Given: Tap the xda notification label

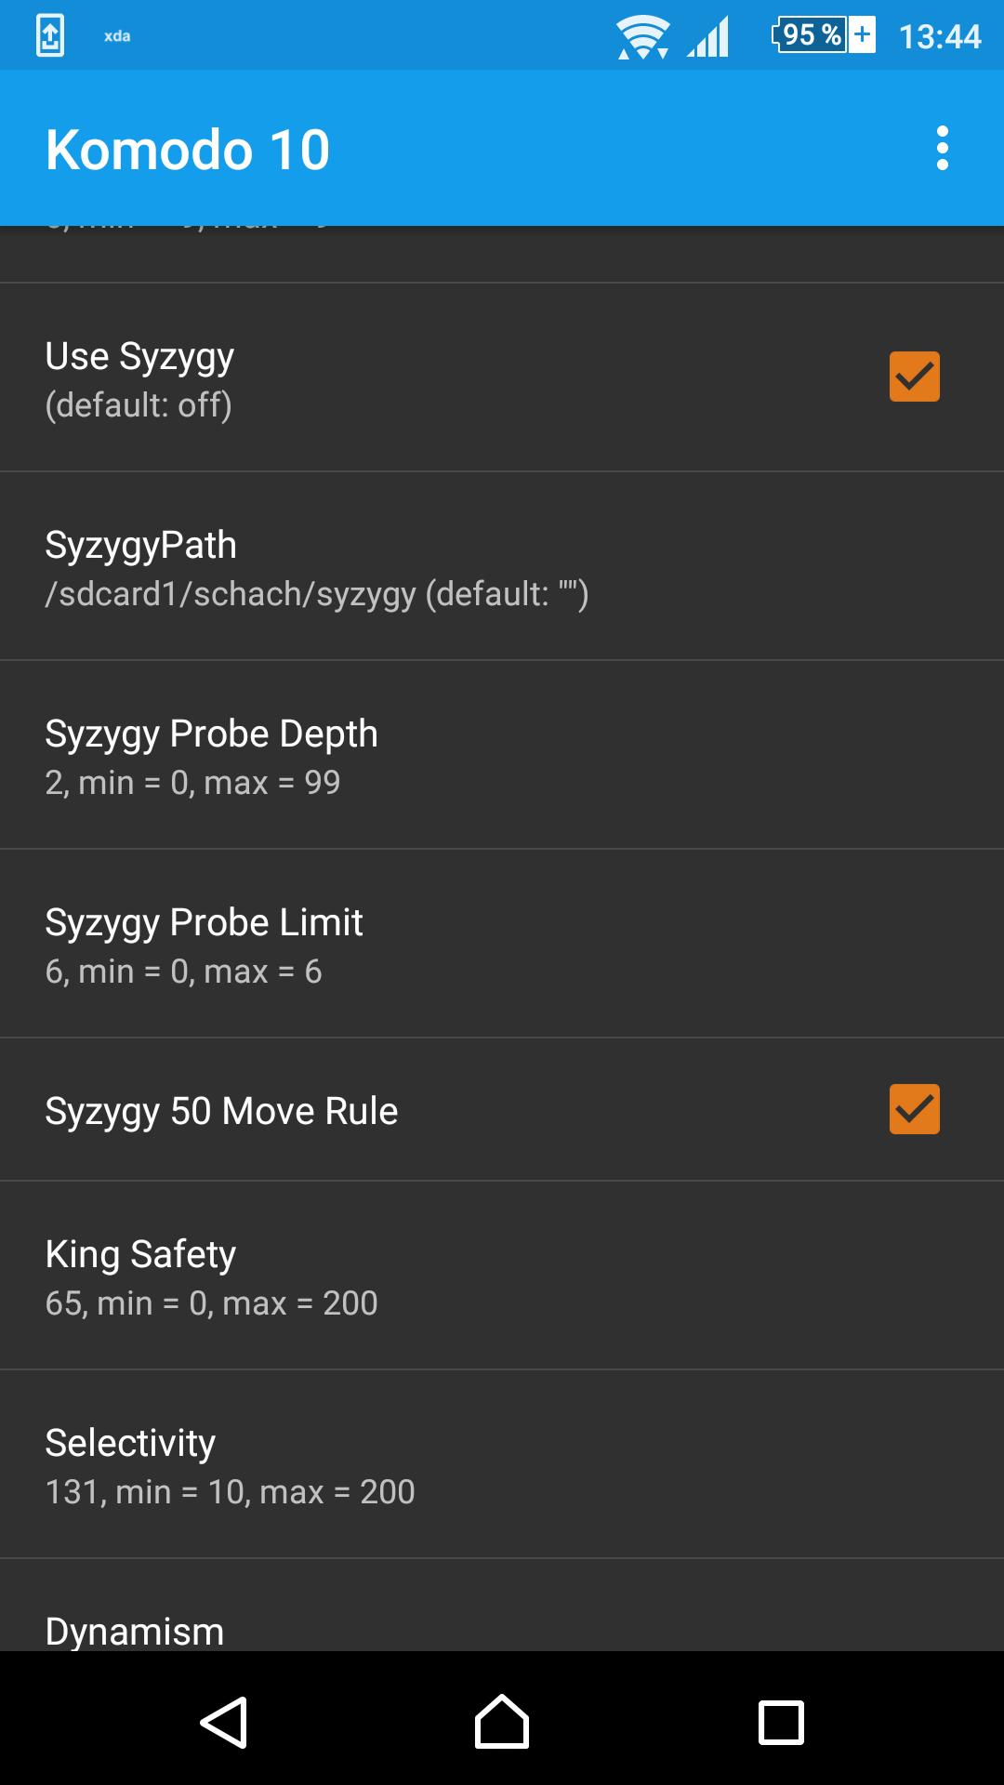Looking at the screenshot, I should tap(117, 36).
